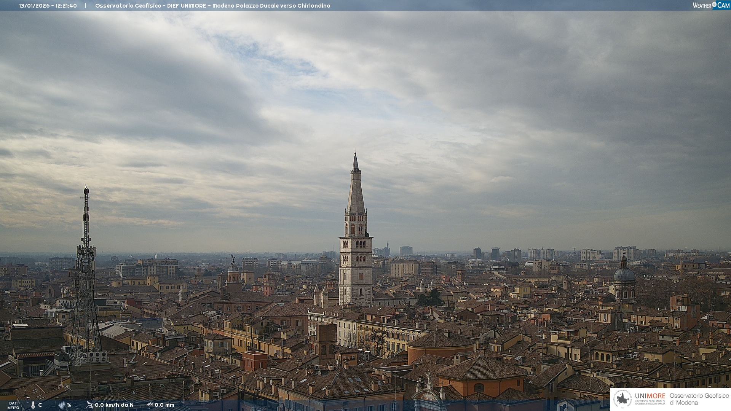Viewport: 731px width, 411px height.
Task: Click the grey church dome
Action: (624, 275)
